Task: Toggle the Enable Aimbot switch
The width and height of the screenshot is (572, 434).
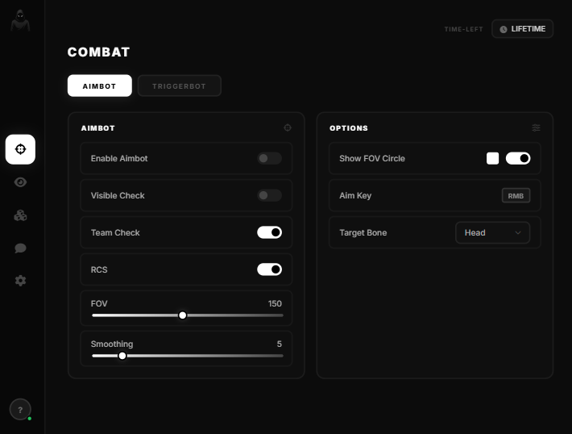Action: coord(269,158)
